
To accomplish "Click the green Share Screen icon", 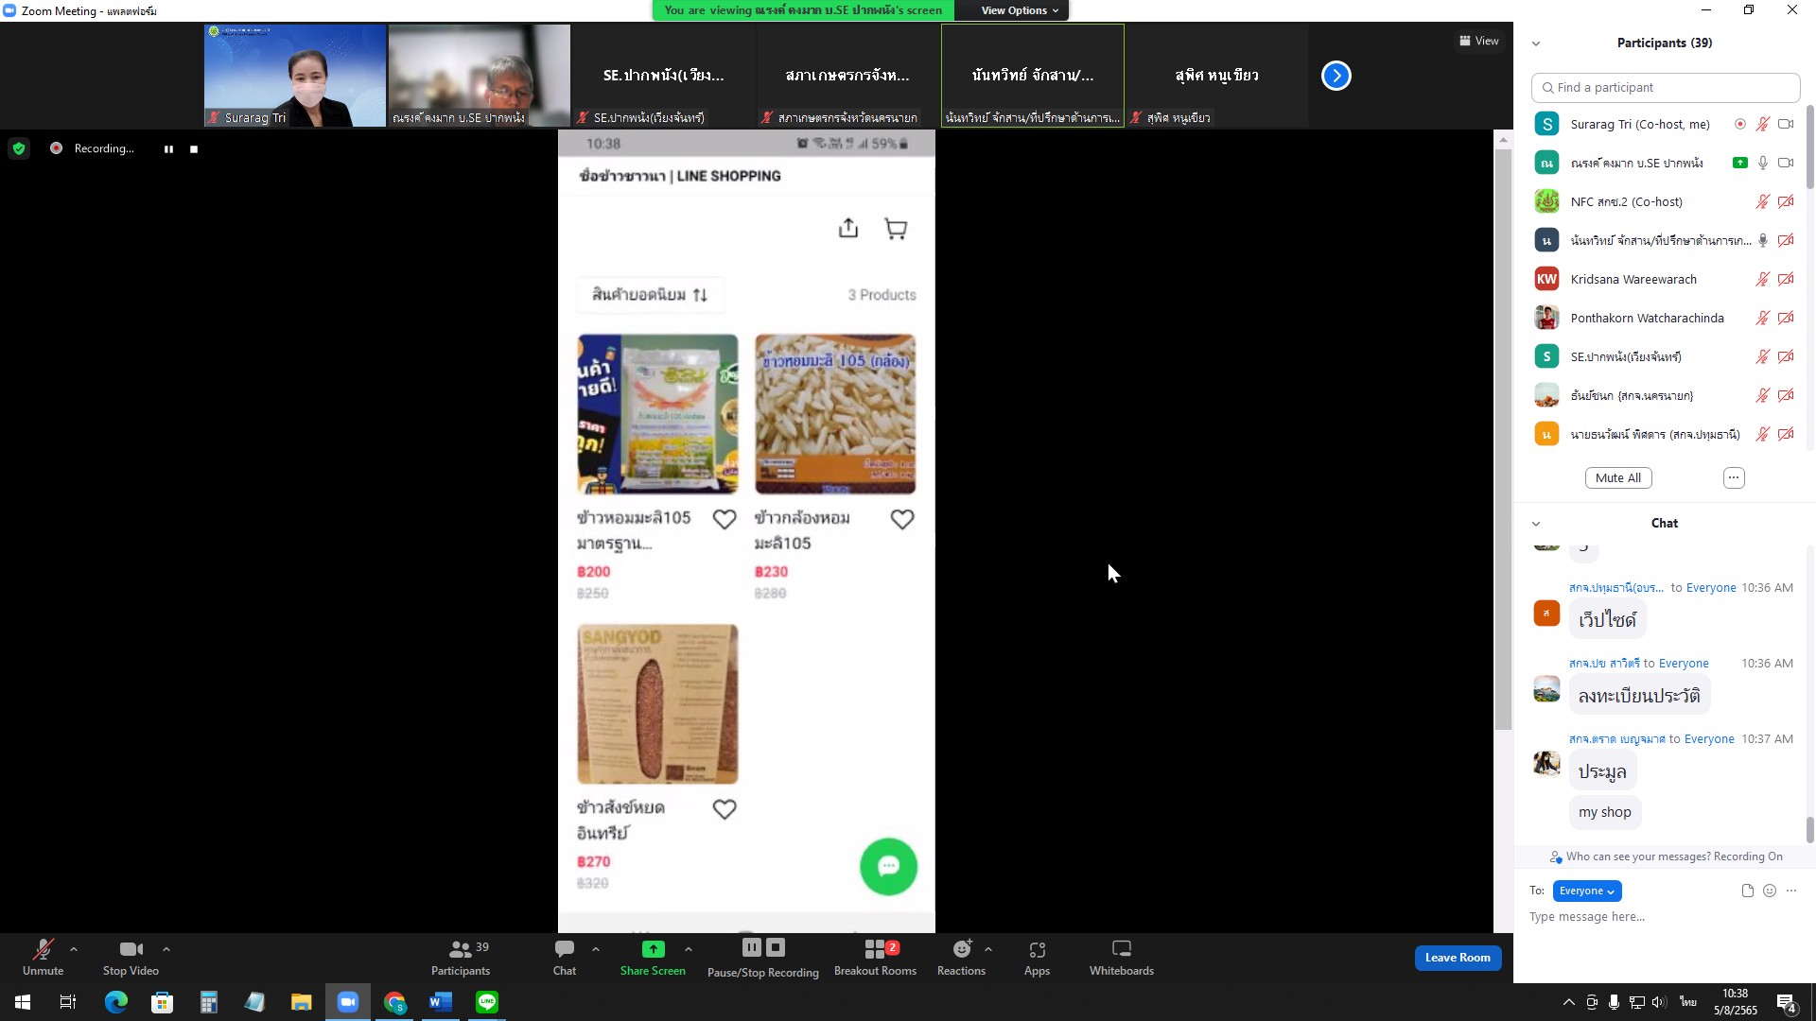I will (653, 949).
